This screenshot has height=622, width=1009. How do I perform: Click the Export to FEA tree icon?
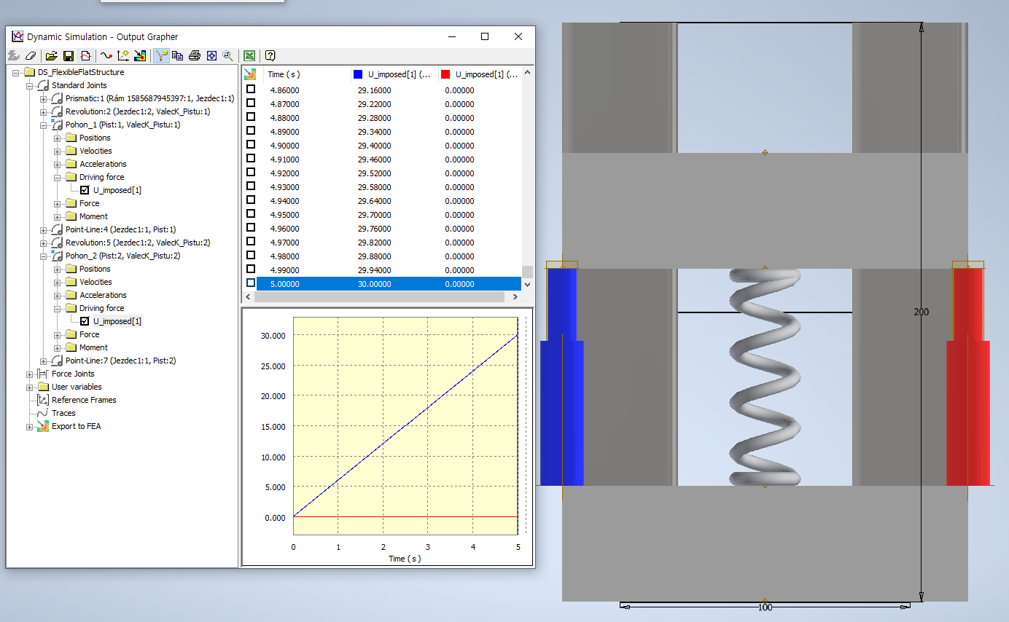click(43, 426)
